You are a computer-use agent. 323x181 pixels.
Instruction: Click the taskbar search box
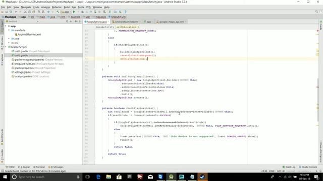tap(46, 177)
